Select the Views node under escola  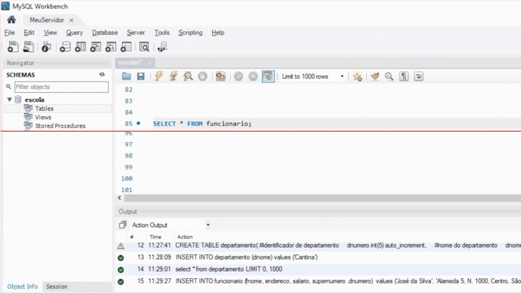43,117
